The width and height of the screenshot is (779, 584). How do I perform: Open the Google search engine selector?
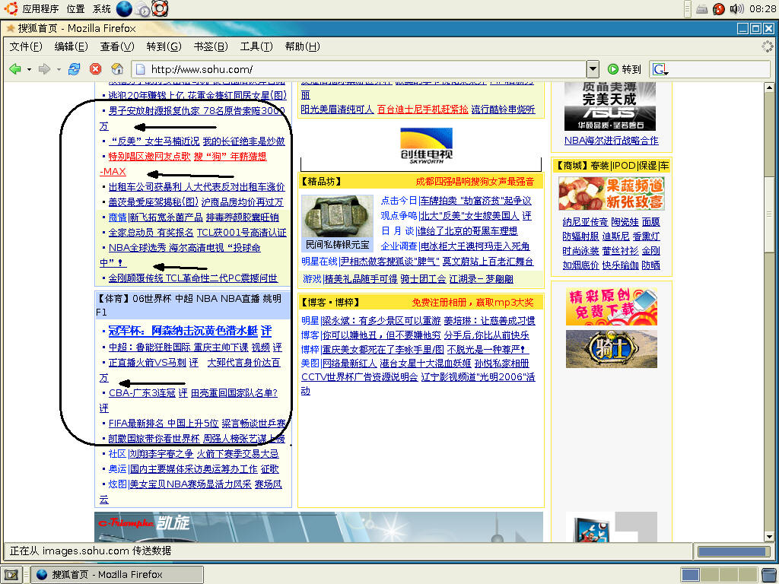(660, 69)
